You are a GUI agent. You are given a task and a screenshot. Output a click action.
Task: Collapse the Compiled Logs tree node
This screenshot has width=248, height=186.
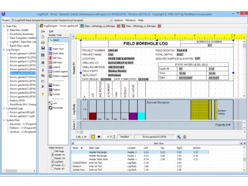(4, 108)
